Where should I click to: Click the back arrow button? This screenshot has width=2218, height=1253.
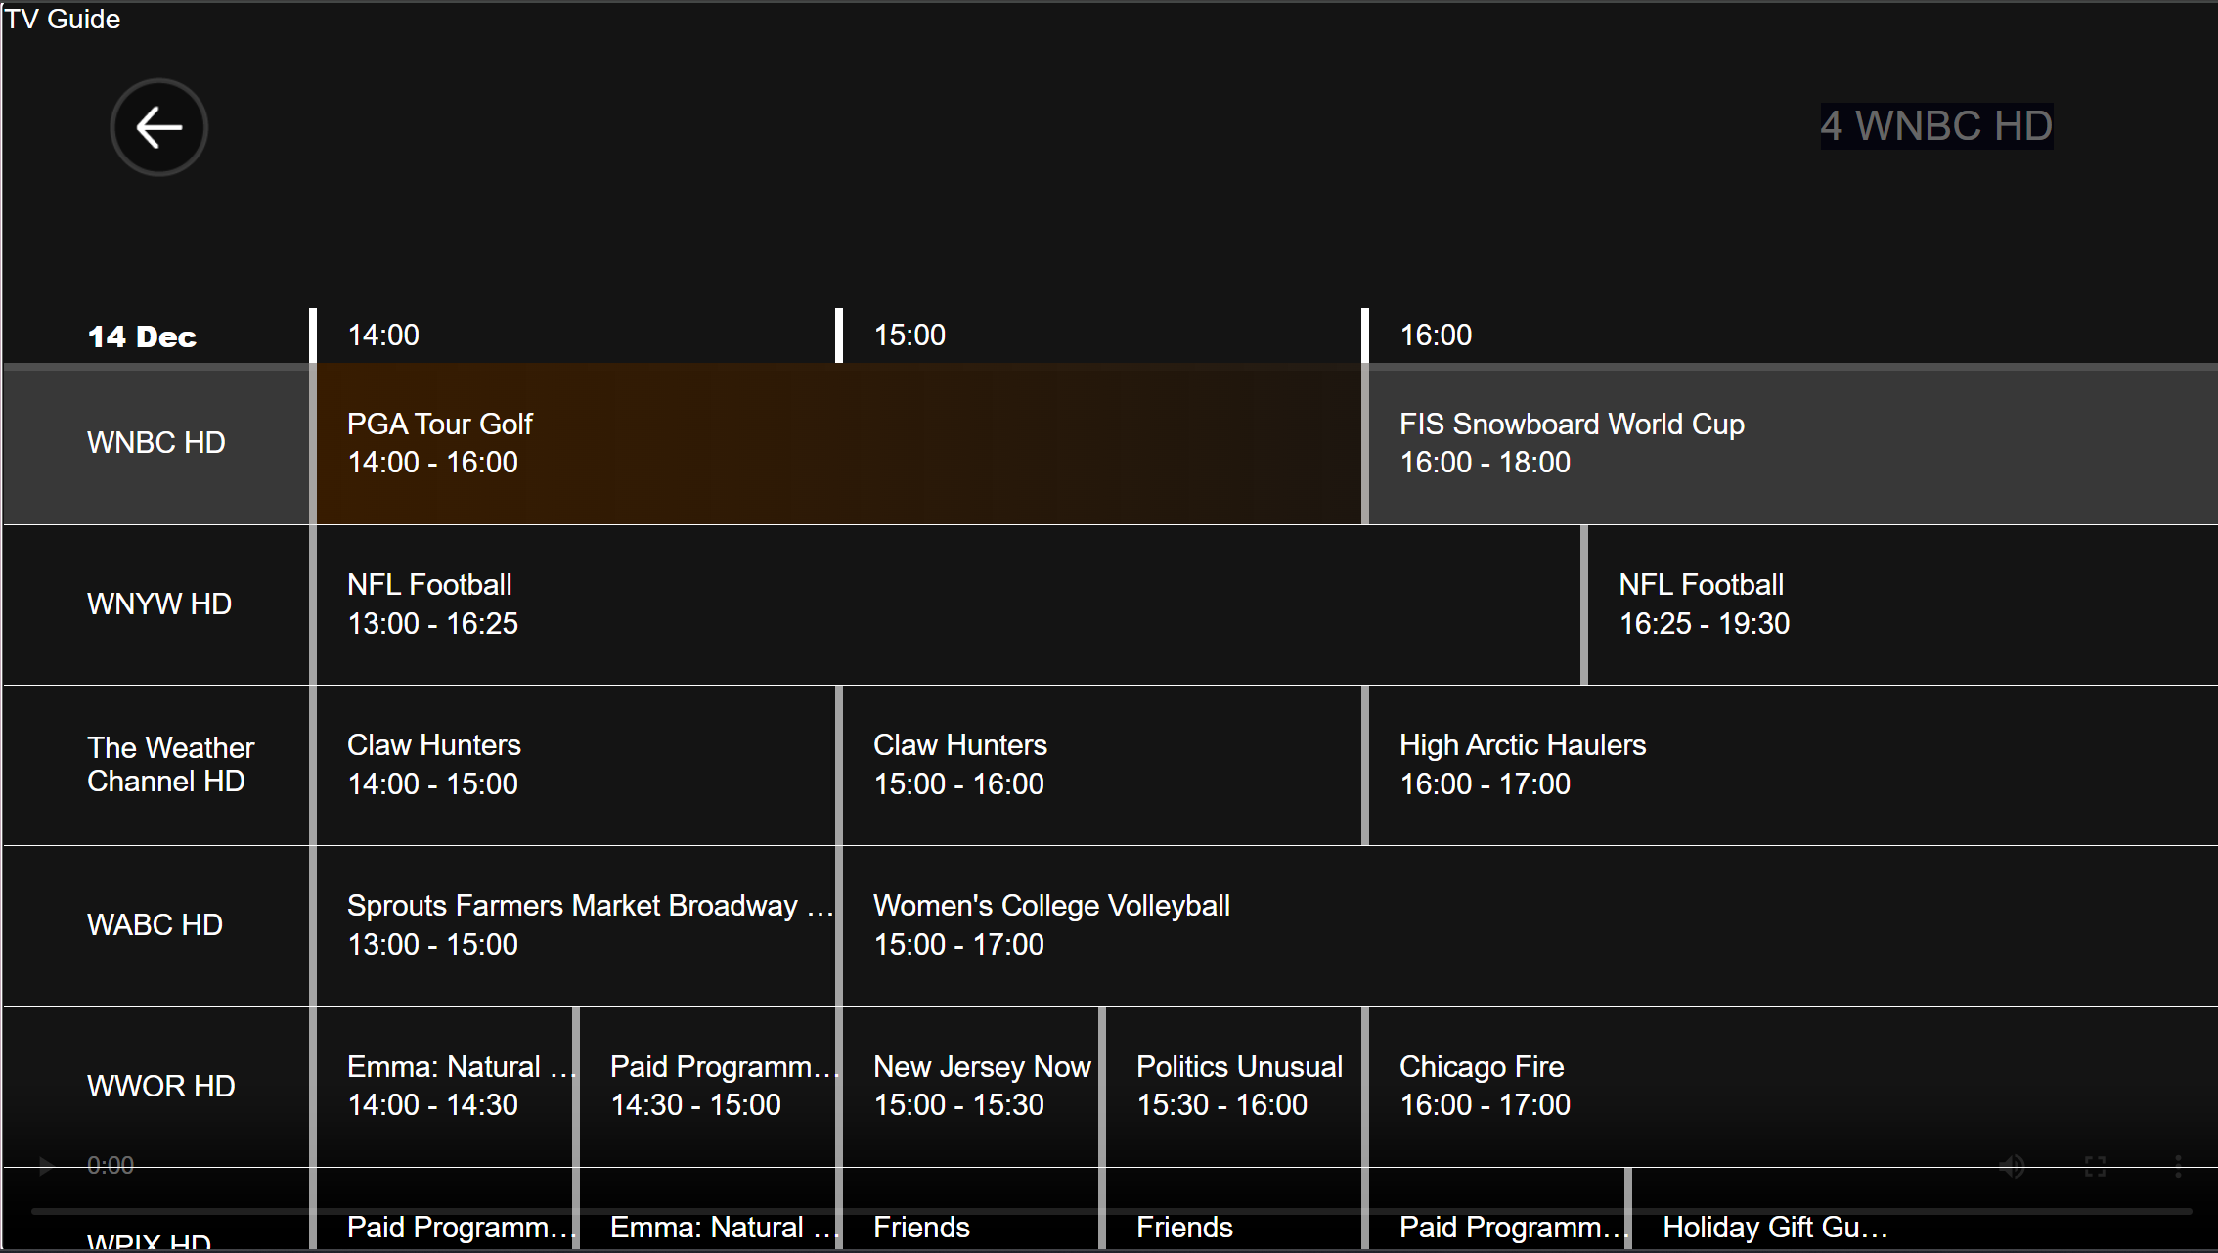click(158, 127)
